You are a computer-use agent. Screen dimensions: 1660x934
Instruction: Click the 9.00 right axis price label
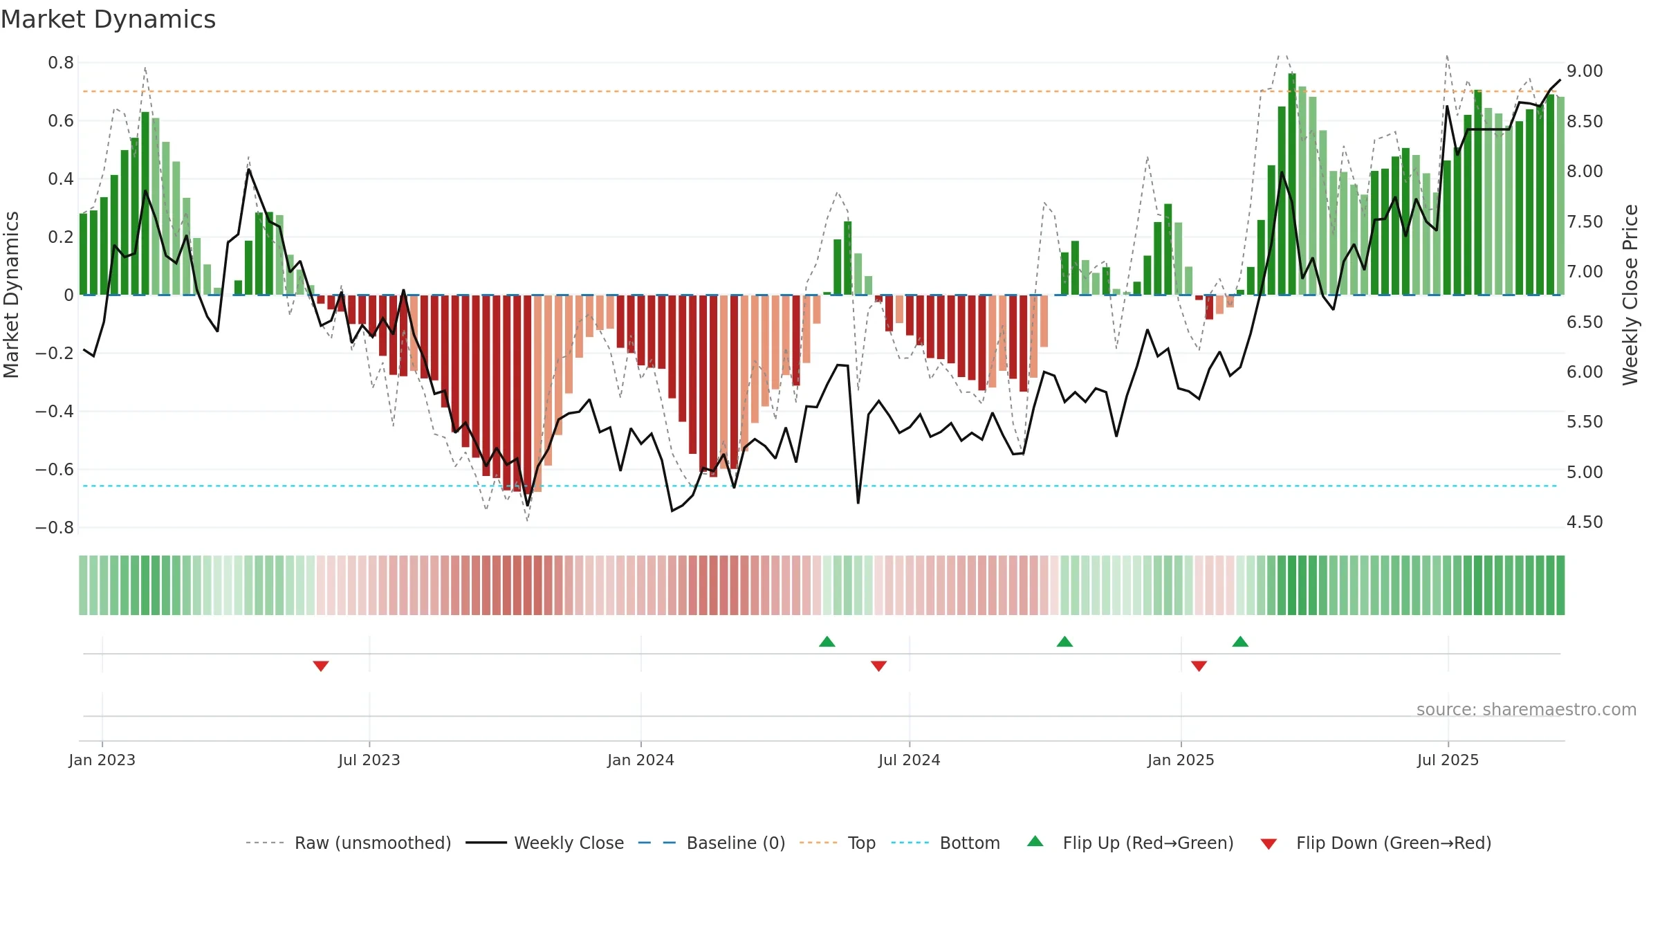click(x=1585, y=71)
